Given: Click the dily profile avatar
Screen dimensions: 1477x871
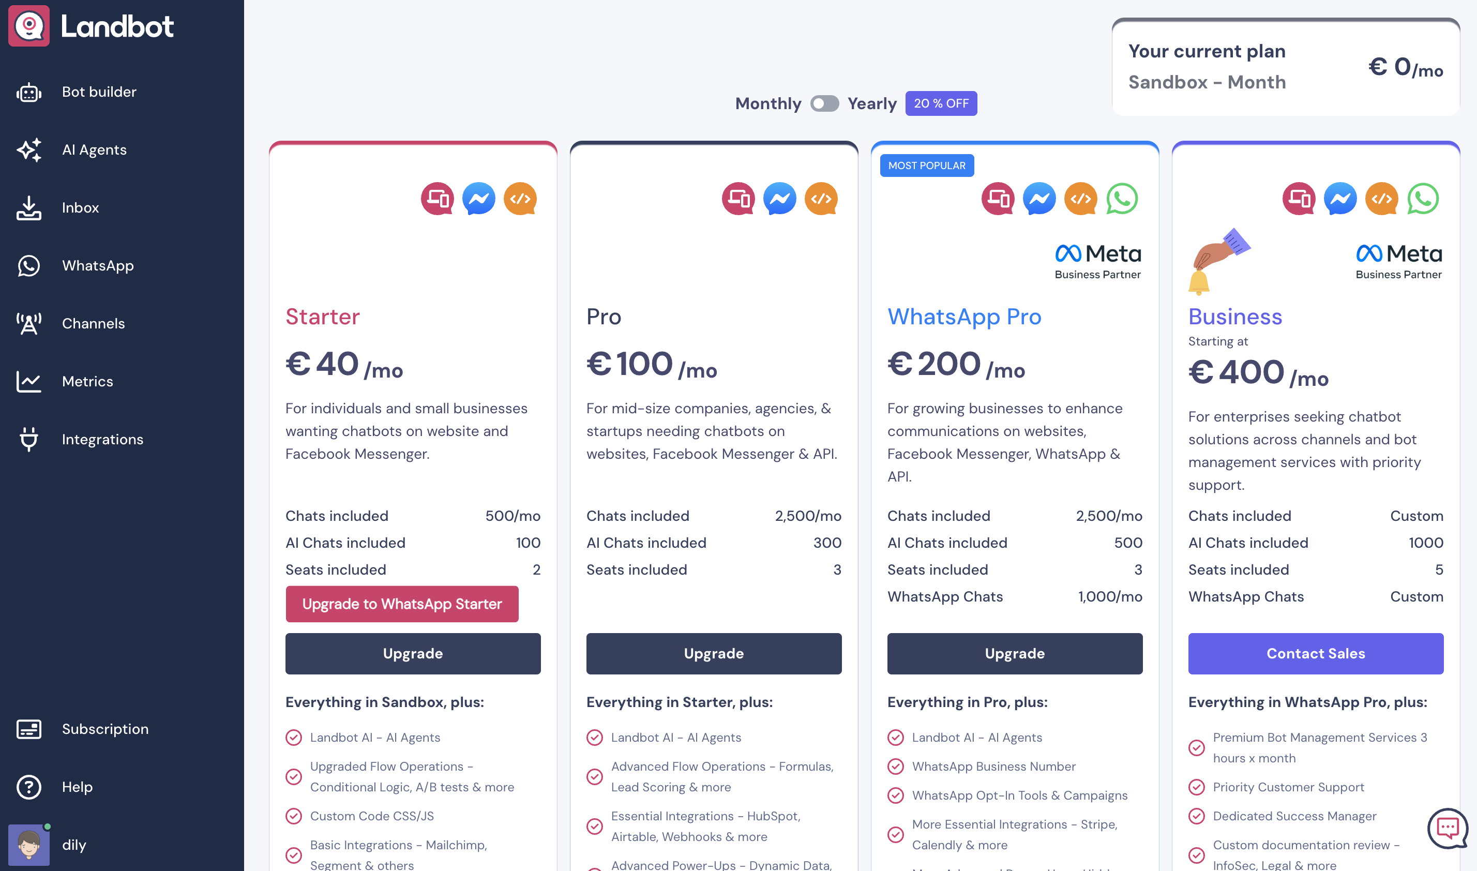Looking at the screenshot, I should (29, 845).
